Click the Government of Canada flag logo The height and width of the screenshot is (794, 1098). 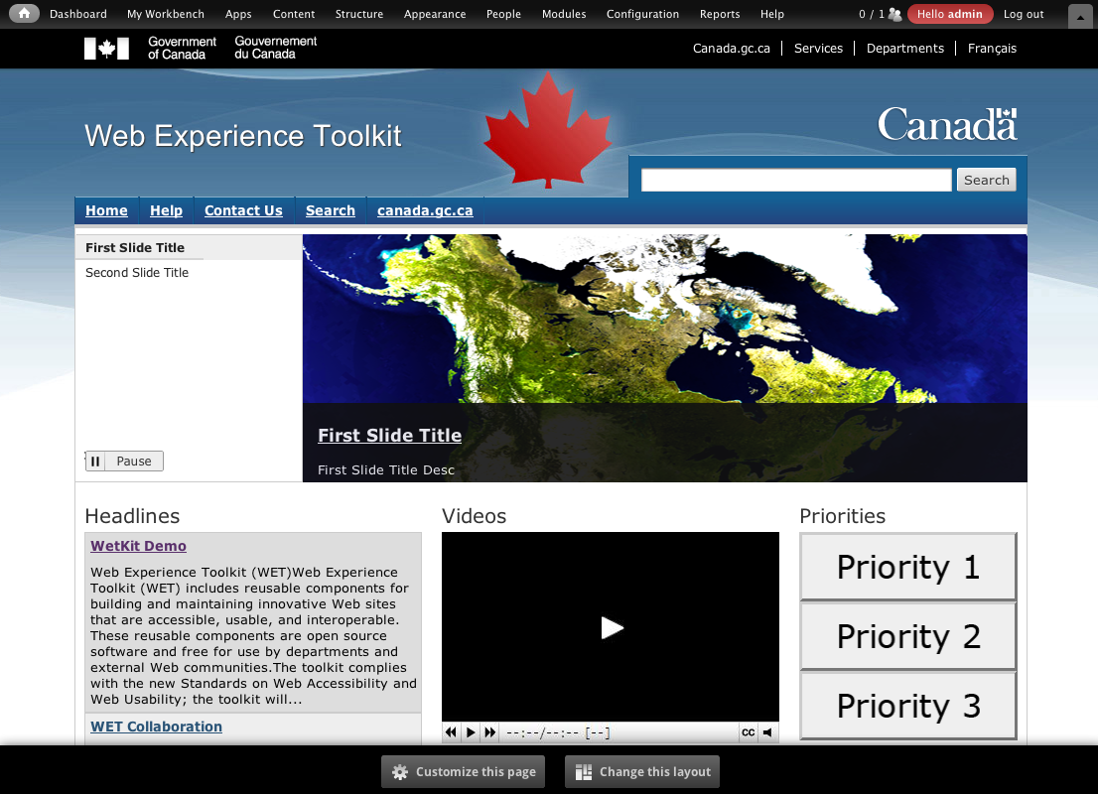coord(106,49)
